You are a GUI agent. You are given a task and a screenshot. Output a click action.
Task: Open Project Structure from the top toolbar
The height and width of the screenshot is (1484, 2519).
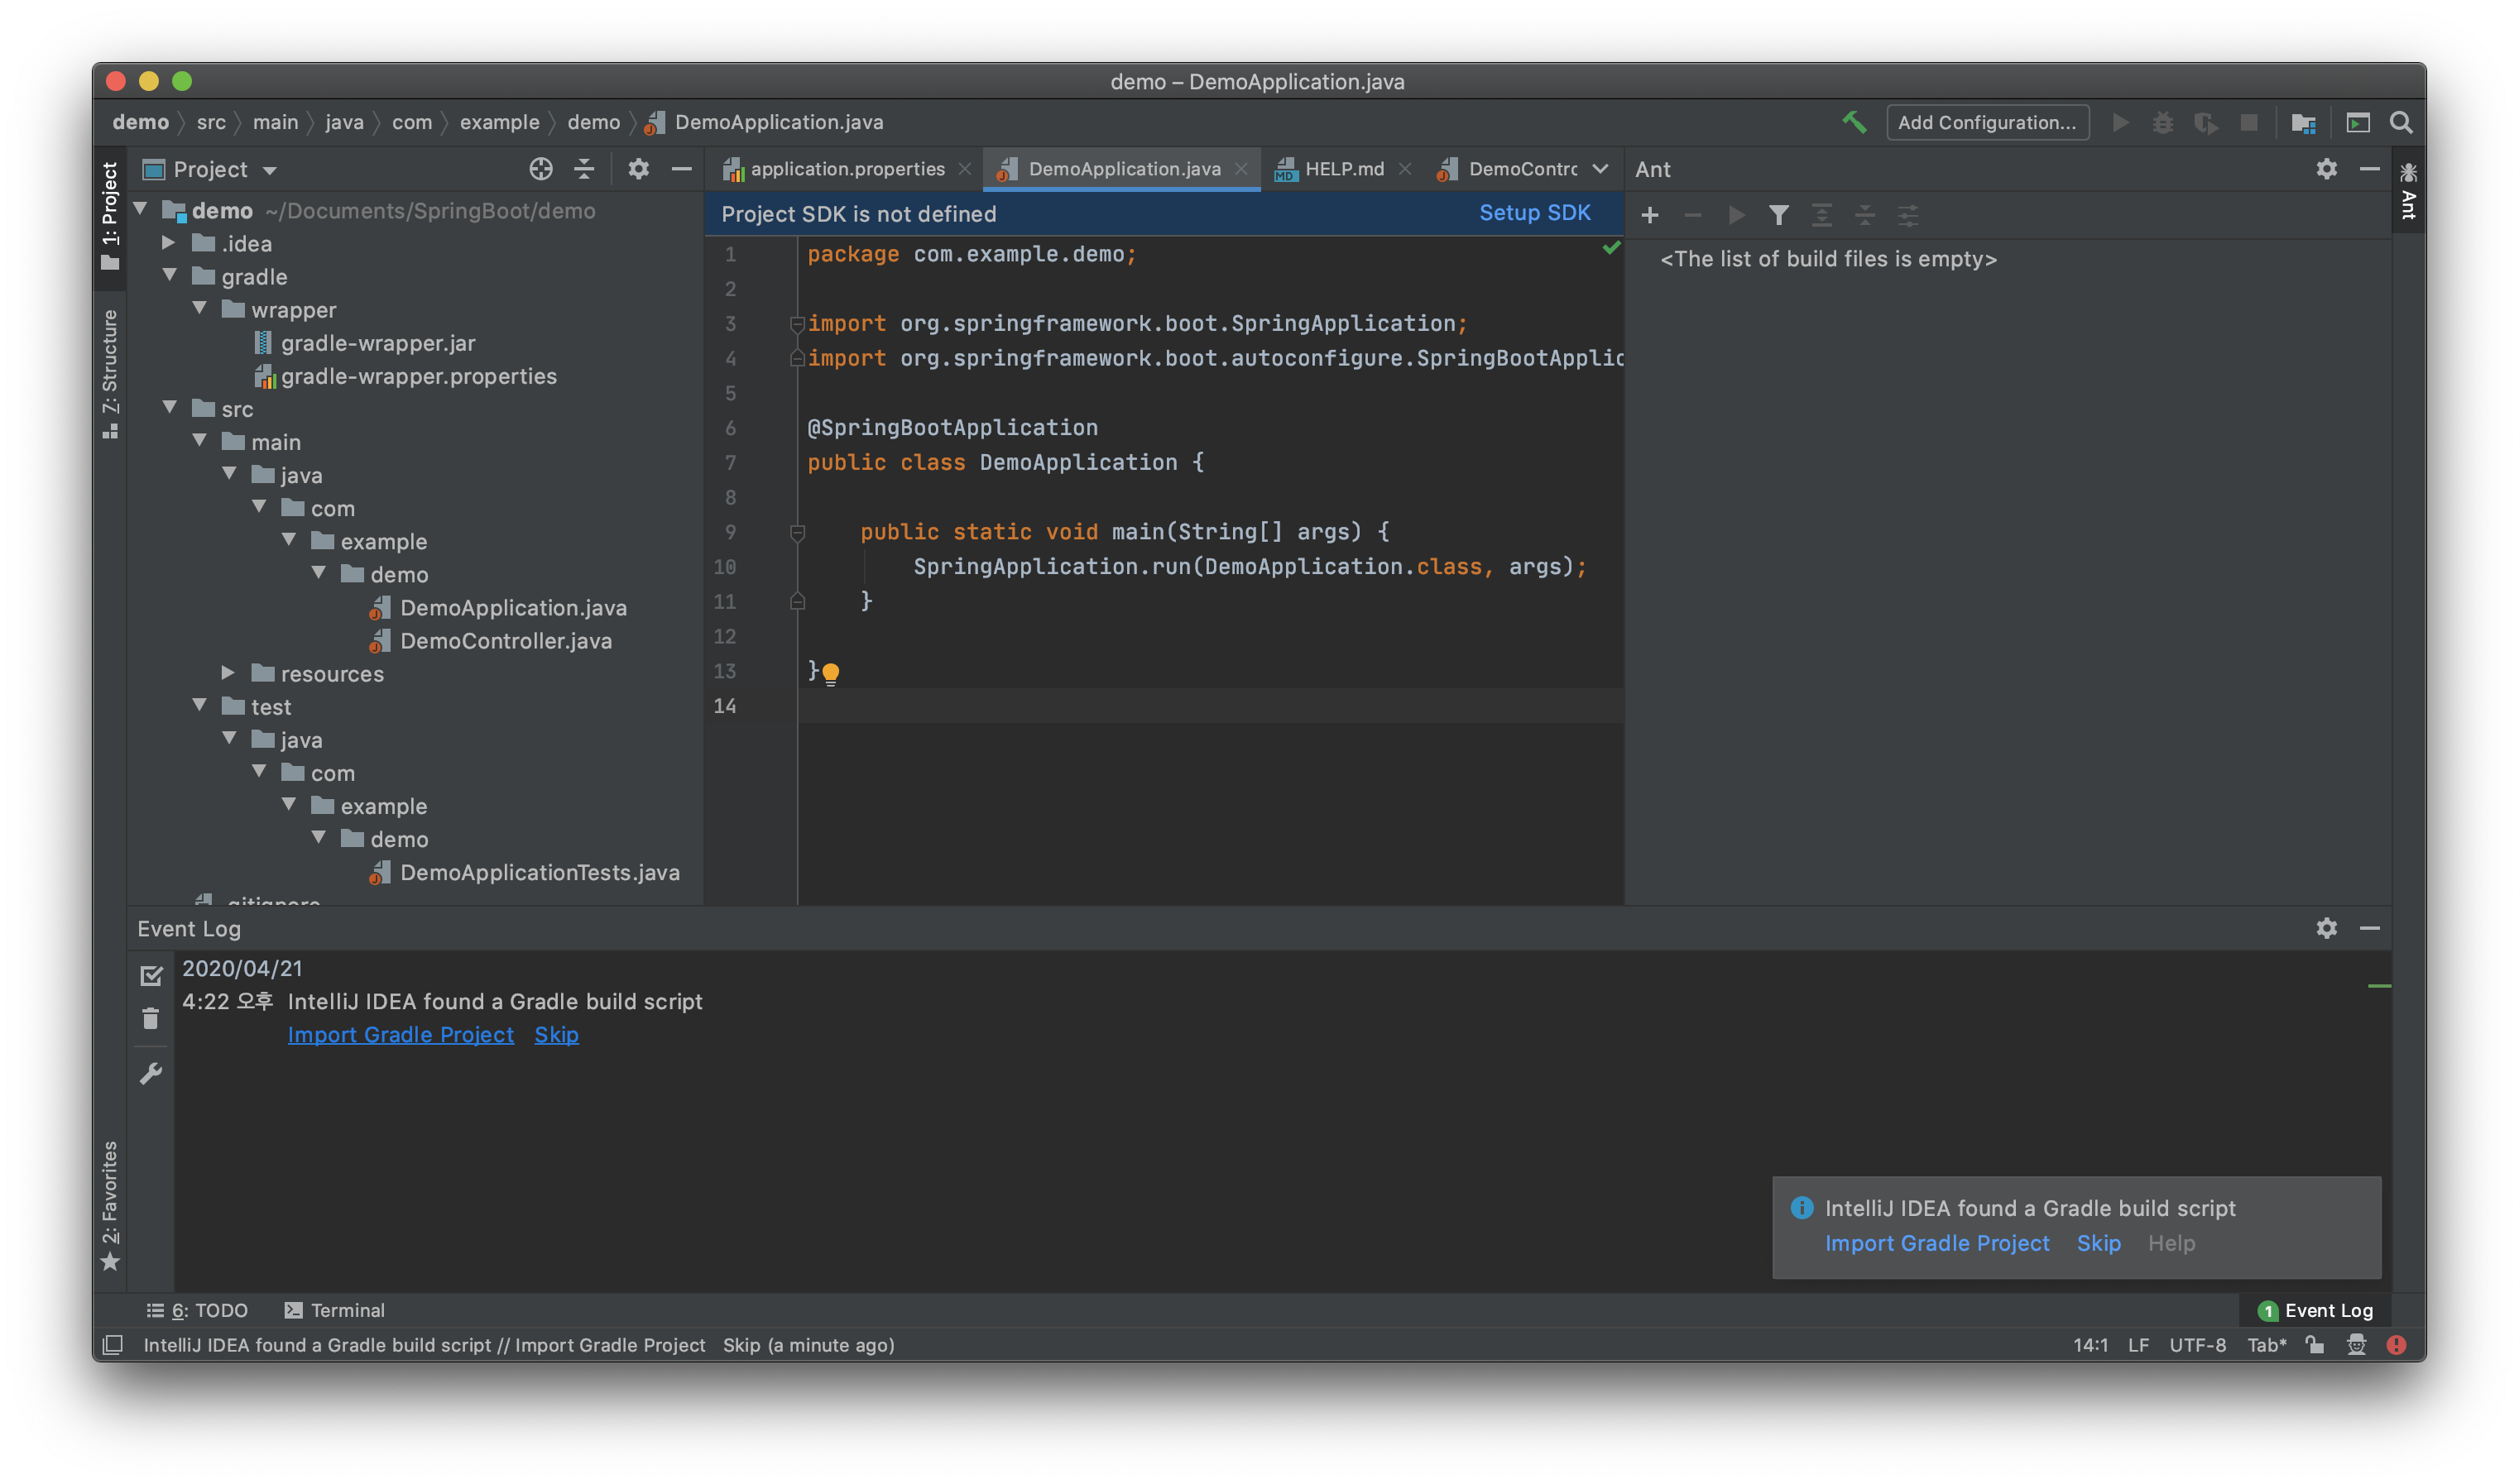pos(2304,122)
